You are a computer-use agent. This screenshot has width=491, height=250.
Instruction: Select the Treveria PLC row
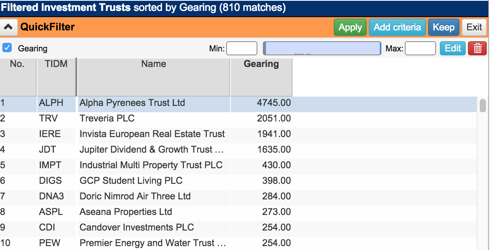[107, 119]
